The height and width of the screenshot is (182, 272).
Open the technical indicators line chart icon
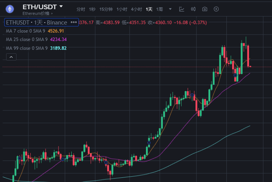click(182, 9)
